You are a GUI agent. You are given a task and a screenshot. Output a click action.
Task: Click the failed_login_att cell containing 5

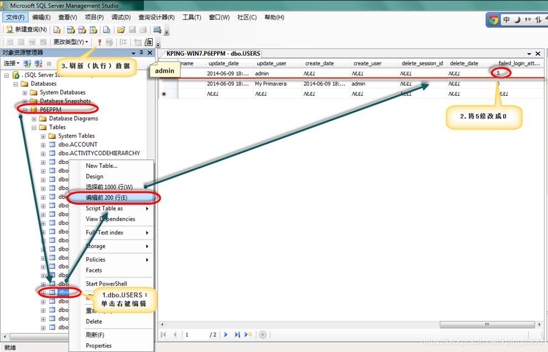[520, 73]
